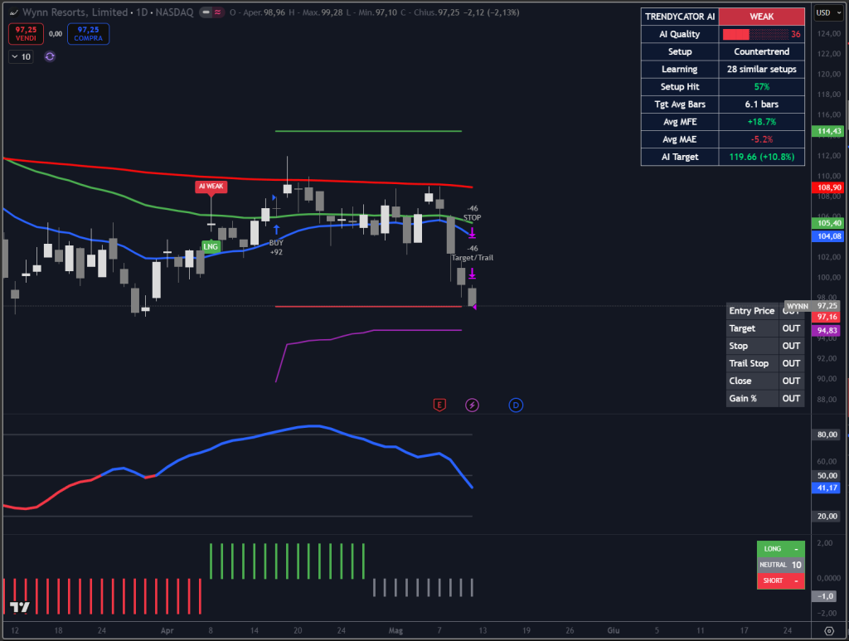This screenshot has height=641, width=849.
Task: Click the 0,00 spread value
Action: (x=56, y=33)
